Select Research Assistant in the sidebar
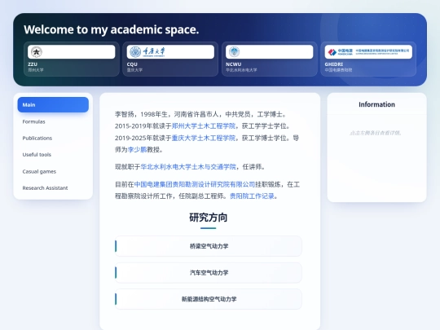The width and height of the screenshot is (440, 330). coord(53,187)
